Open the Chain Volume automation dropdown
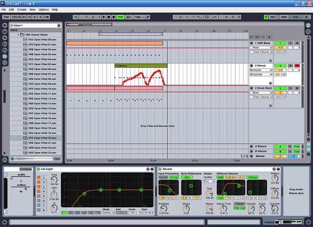This screenshot has height=227, width=313. click(261, 97)
